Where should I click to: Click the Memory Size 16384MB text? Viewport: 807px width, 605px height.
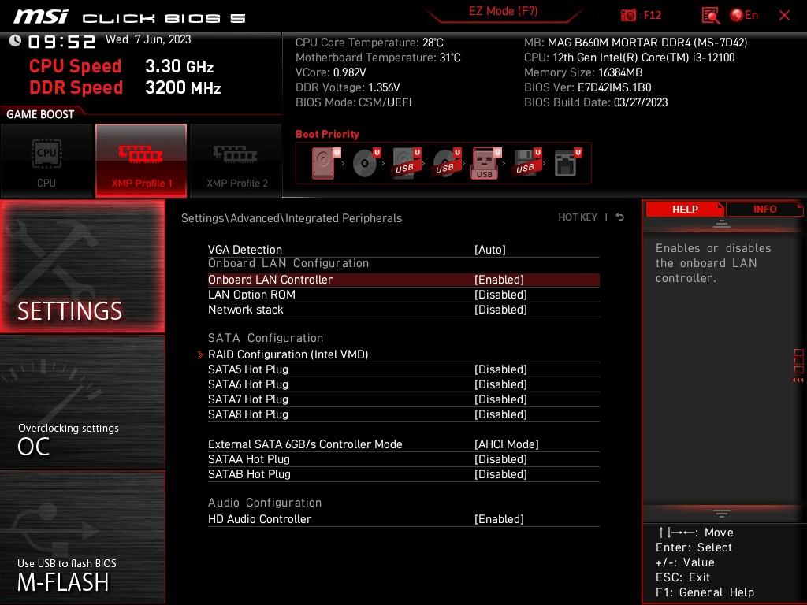(x=583, y=72)
